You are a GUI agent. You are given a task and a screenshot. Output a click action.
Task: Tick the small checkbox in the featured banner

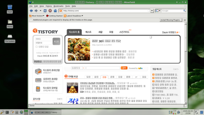pyautogui.click(x=151, y=37)
